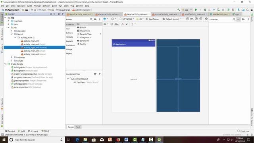Select the Layouts palette category
The width and height of the screenshot is (254, 143).
click(69, 41)
